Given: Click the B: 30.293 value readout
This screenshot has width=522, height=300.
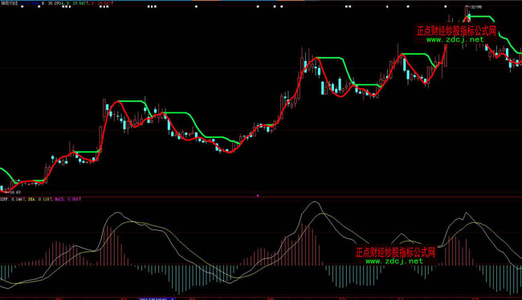Looking at the screenshot, I should click(51, 3).
